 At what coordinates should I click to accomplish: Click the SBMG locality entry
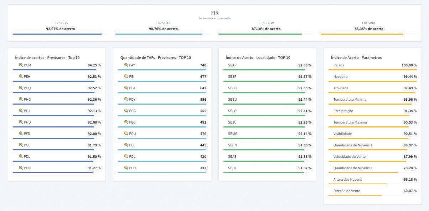click(268, 135)
